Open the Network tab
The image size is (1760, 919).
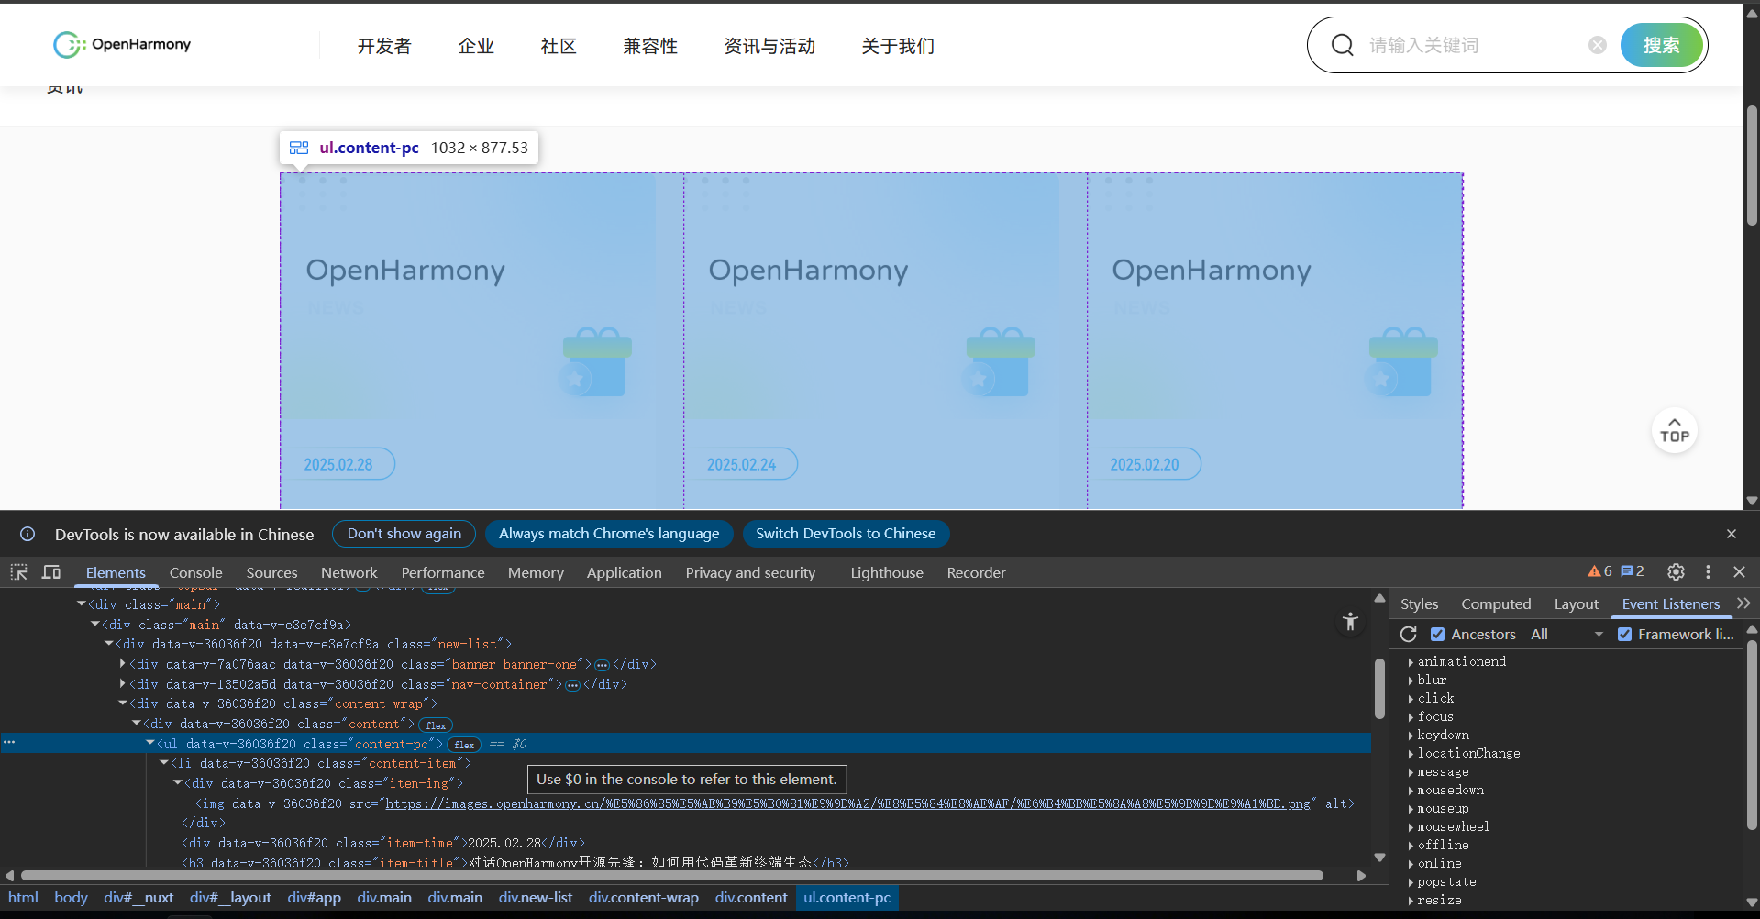[x=349, y=572]
